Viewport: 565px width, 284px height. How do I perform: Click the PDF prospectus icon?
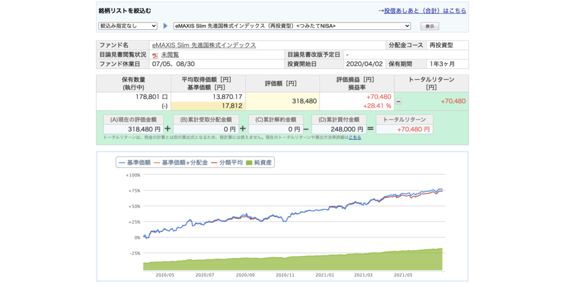point(155,56)
